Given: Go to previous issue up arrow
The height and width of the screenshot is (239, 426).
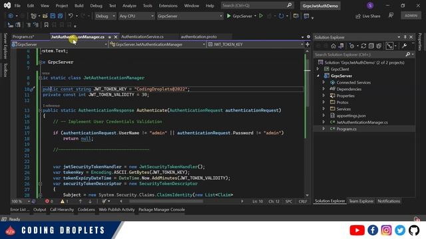Looking at the screenshot, I should [81, 201].
